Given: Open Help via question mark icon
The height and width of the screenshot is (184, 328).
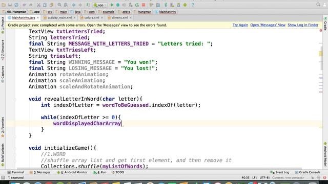Looking at the screenshot, I should [x=193, y=5].
